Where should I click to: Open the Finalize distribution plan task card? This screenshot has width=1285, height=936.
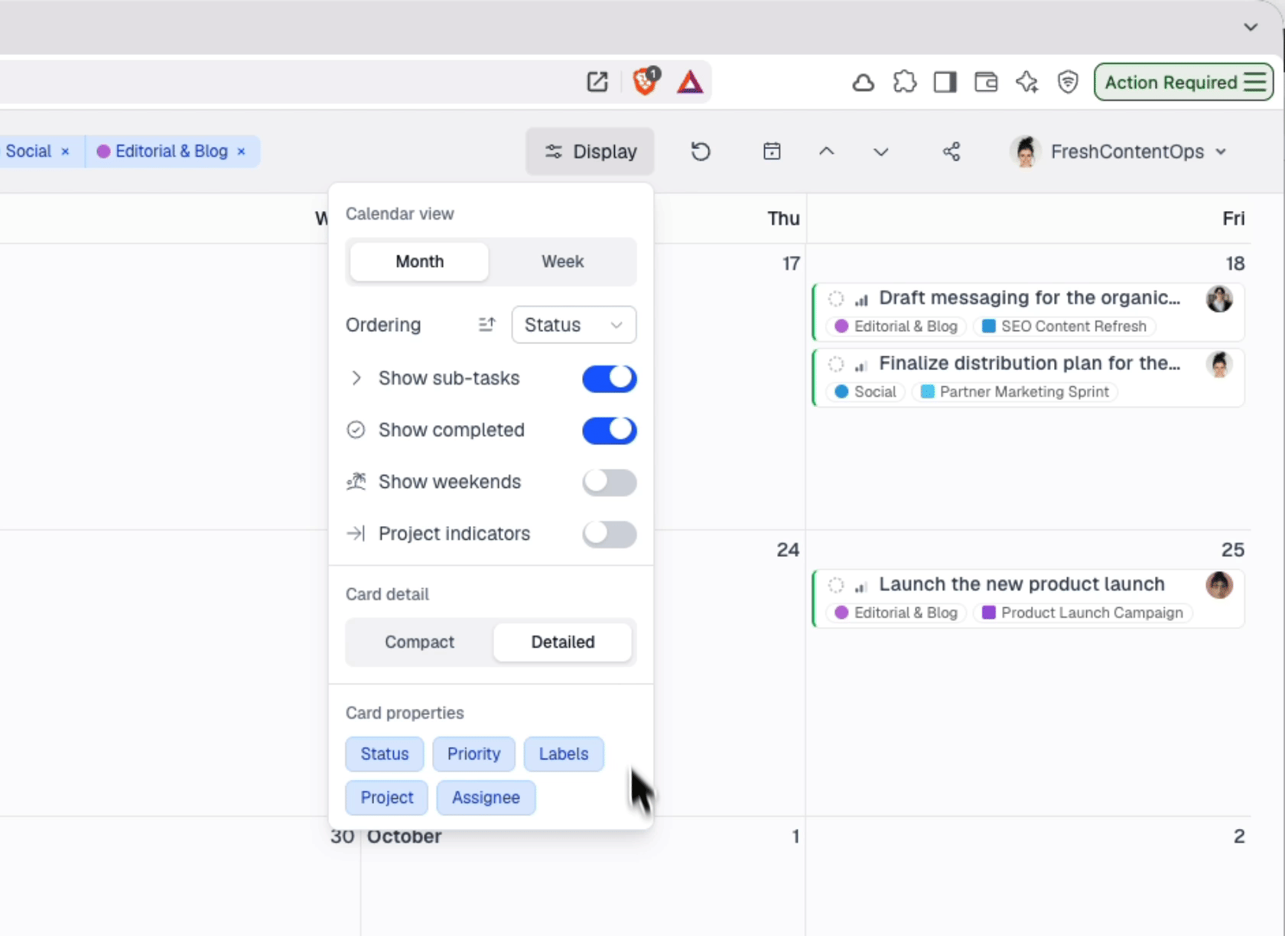coord(1028,378)
